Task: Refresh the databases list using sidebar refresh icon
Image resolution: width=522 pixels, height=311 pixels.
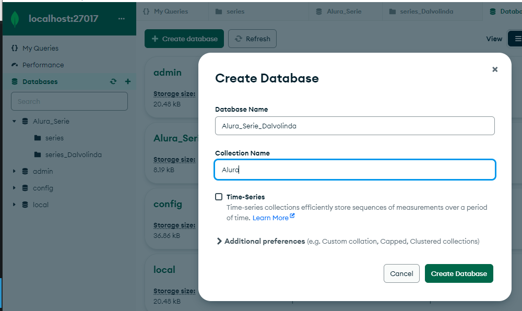Action: 113,81
